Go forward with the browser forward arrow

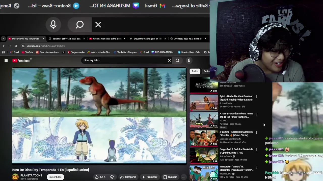pyautogui.click(x=10, y=46)
